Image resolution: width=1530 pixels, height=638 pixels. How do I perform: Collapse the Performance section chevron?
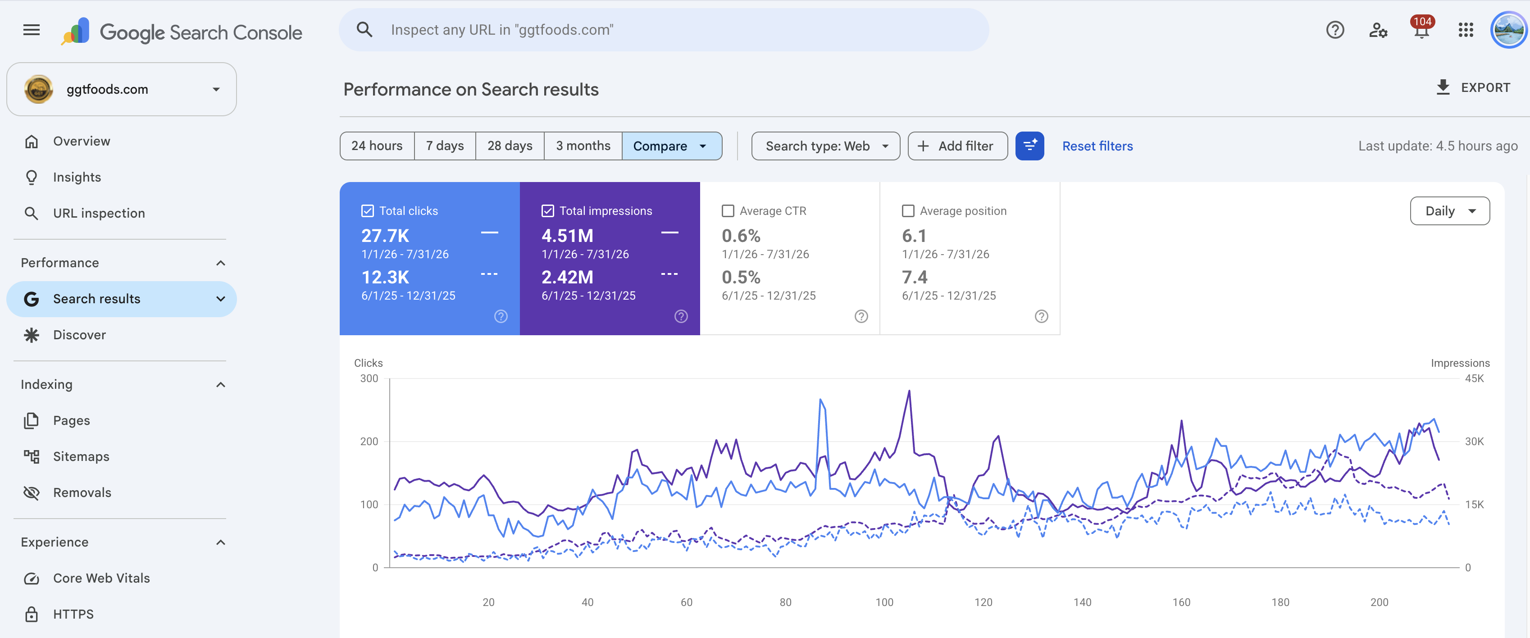point(220,263)
